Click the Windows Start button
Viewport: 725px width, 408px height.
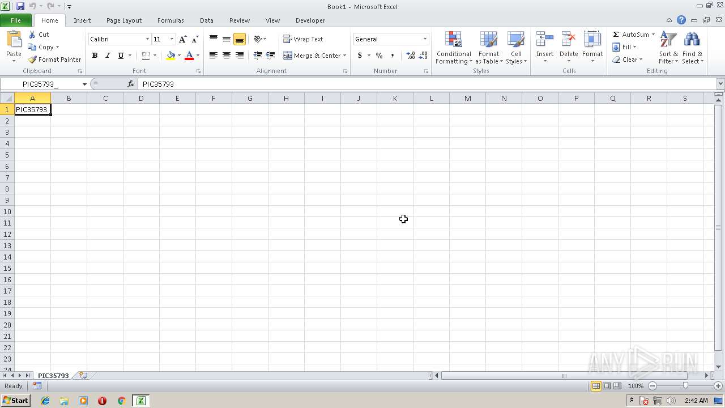pyautogui.click(x=15, y=401)
